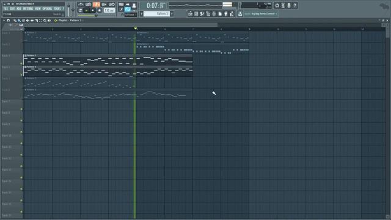Open the Playlist snap magnet menu
The width and height of the screenshot is (391, 220).
[8, 20]
